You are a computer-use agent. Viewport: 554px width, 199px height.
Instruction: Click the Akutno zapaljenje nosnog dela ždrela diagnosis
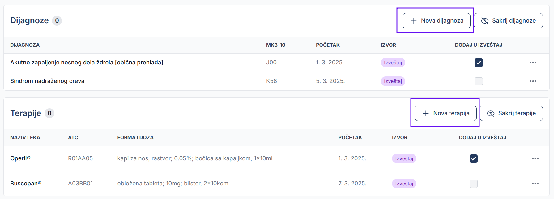click(x=87, y=62)
